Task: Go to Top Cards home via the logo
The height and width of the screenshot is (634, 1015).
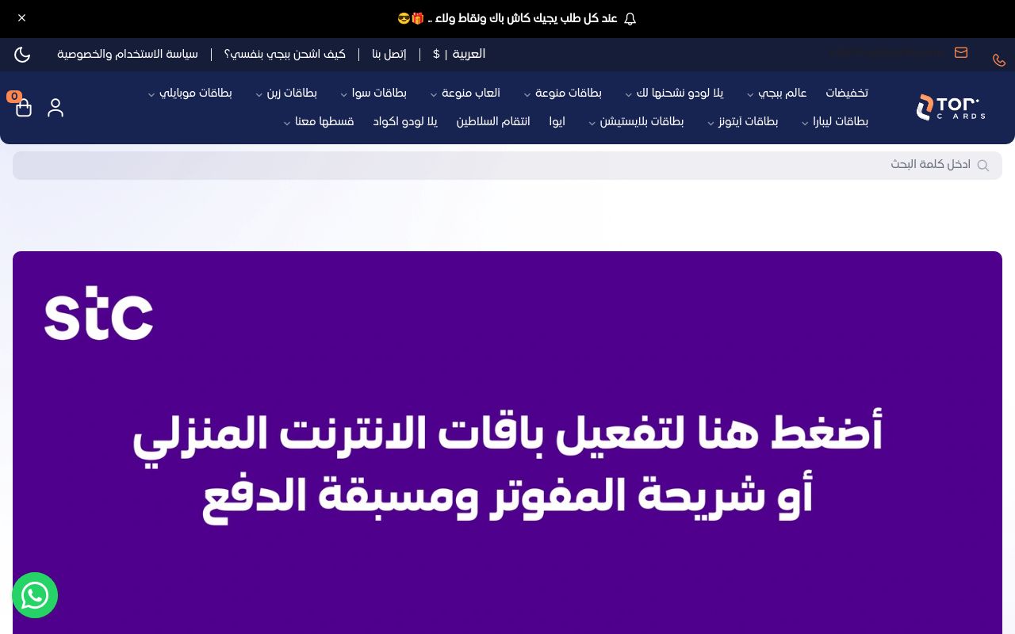Action: point(951,107)
